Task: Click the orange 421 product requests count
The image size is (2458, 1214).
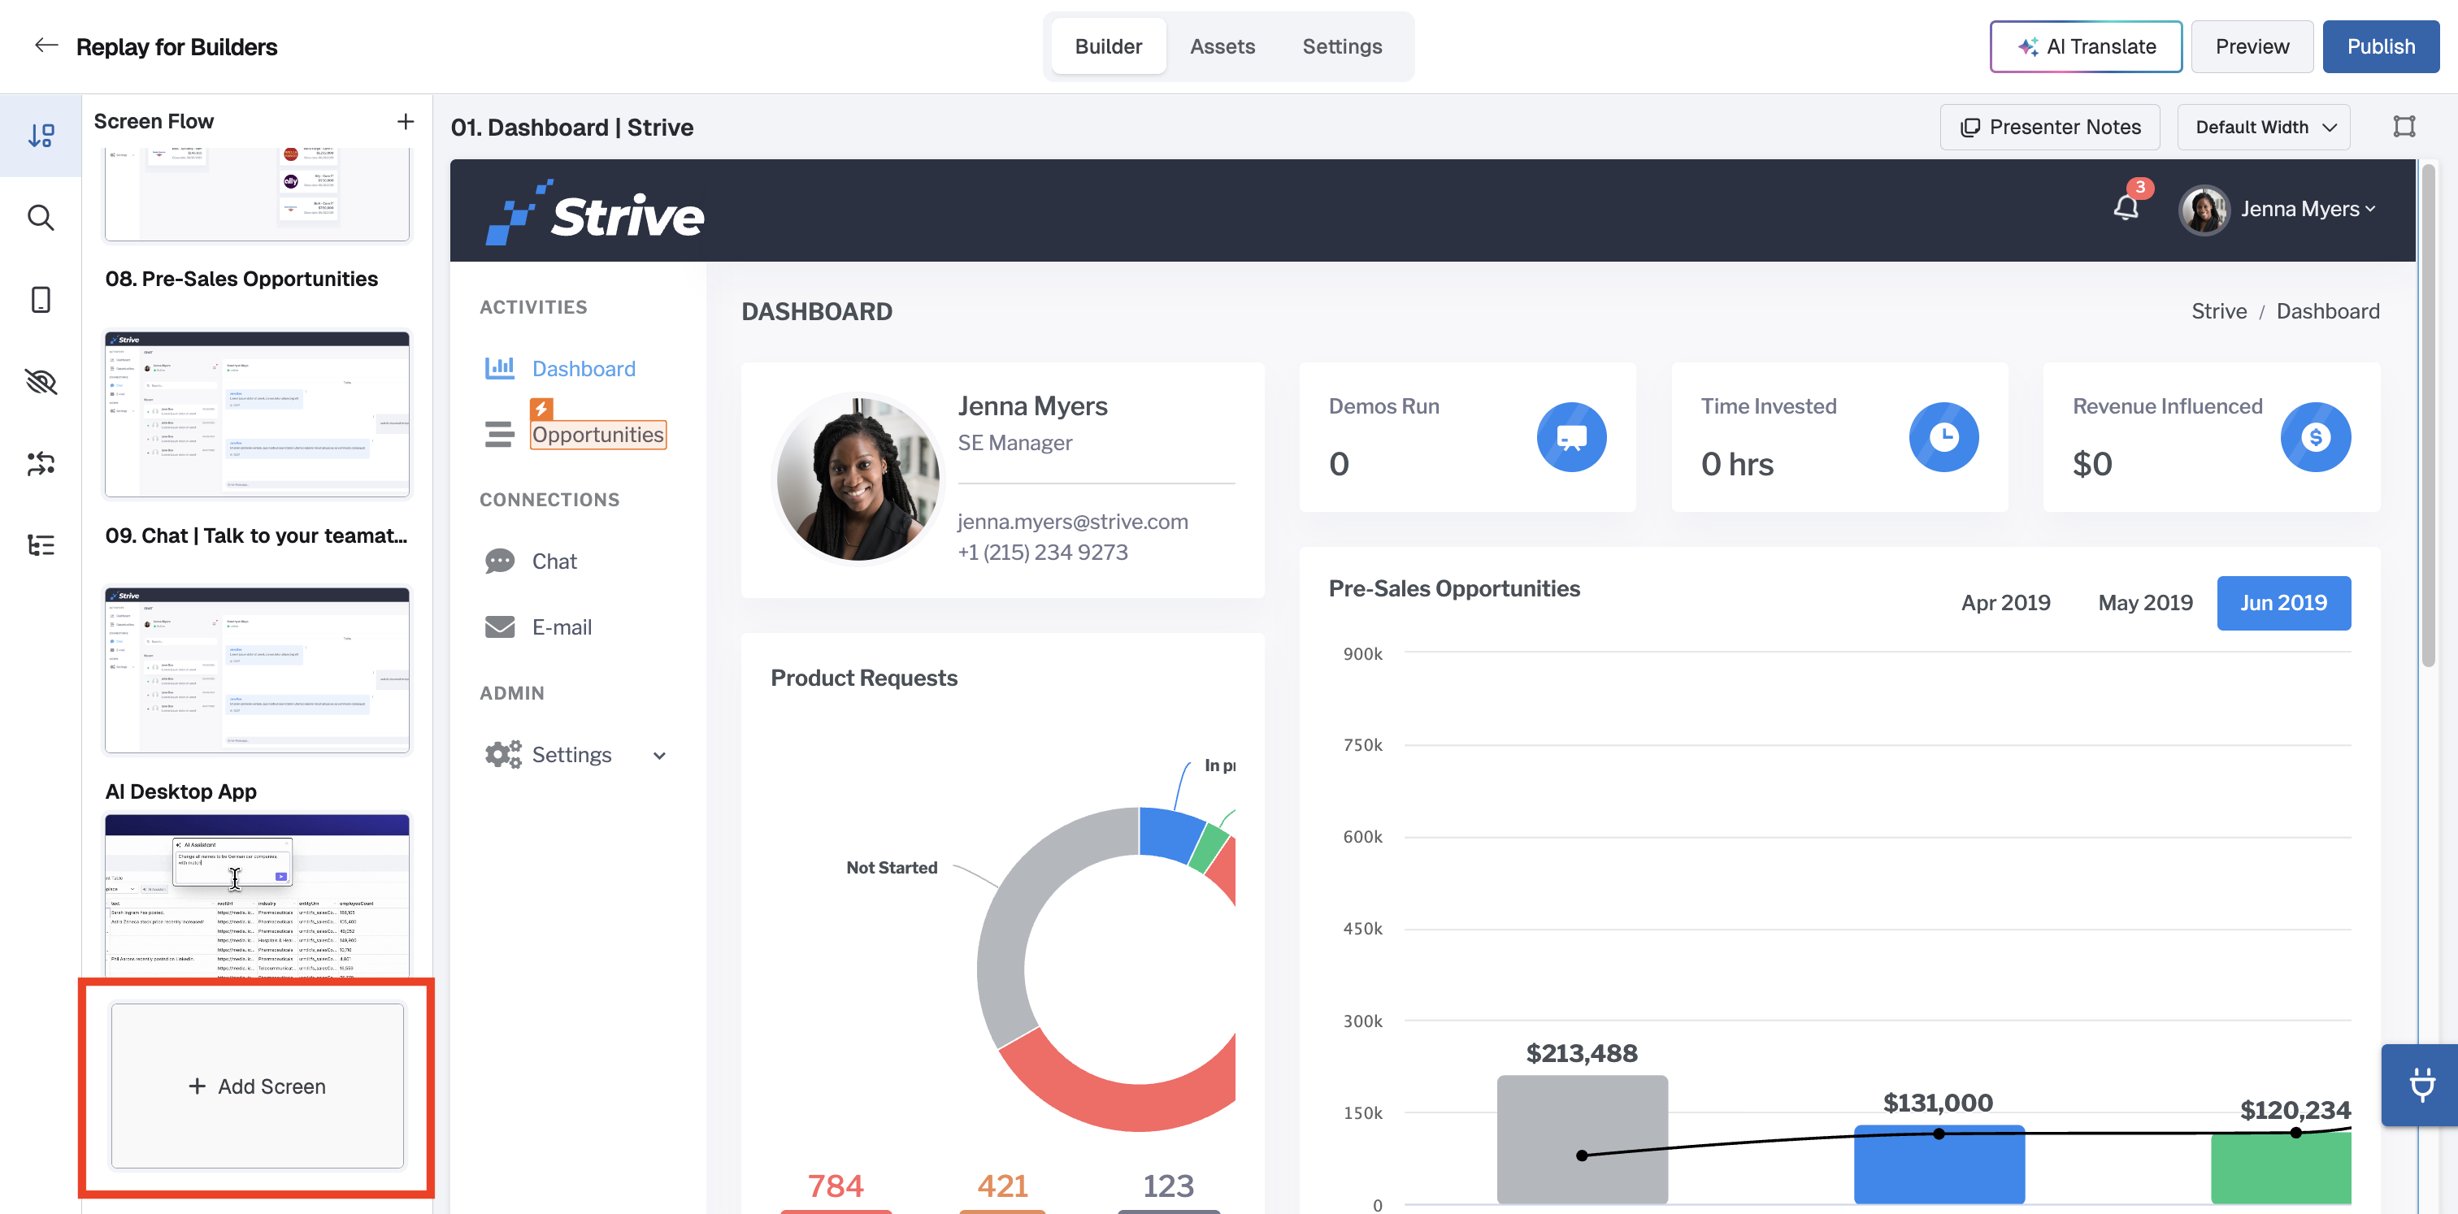Action: (1002, 1186)
